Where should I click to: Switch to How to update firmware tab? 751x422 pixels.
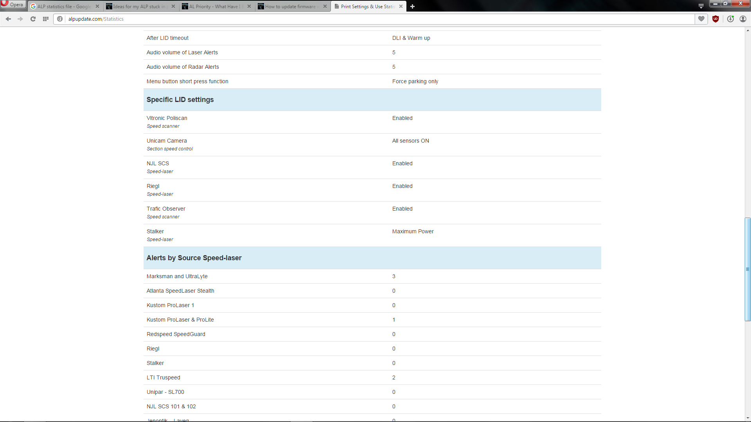tap(290, 6)
